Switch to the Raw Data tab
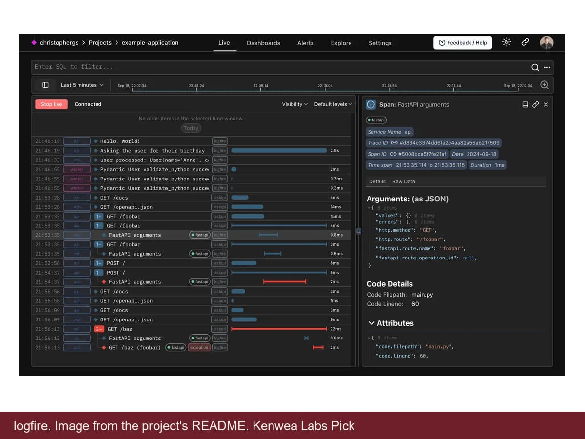 [x=404, y=181]
